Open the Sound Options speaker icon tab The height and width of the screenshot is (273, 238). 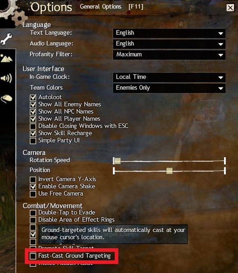point(7,78)
